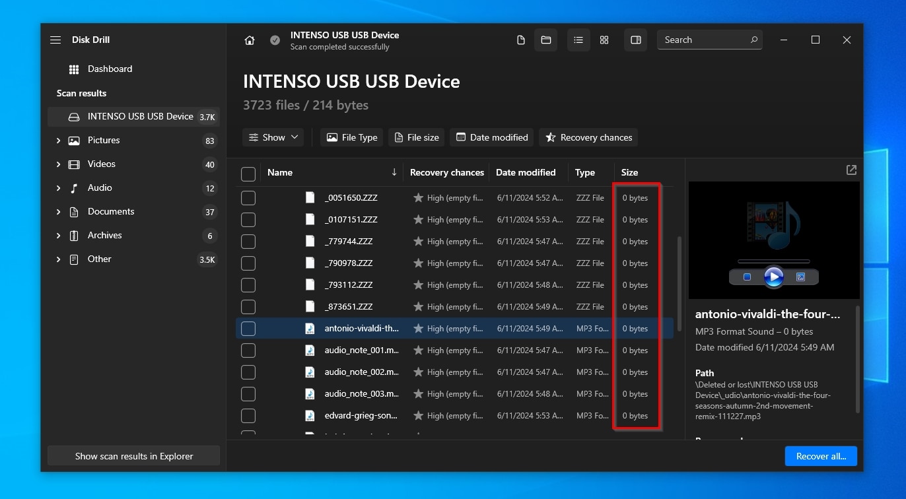Click the Dashboard grid icon
This screenshot has height=499, width=906.
pos(74,69)
